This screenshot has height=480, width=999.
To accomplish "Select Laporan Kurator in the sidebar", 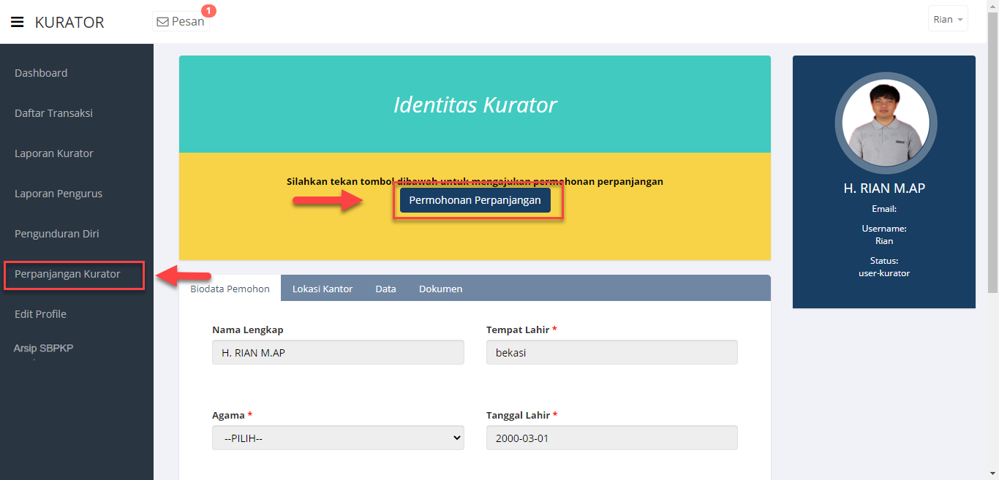I will point(54,153).
